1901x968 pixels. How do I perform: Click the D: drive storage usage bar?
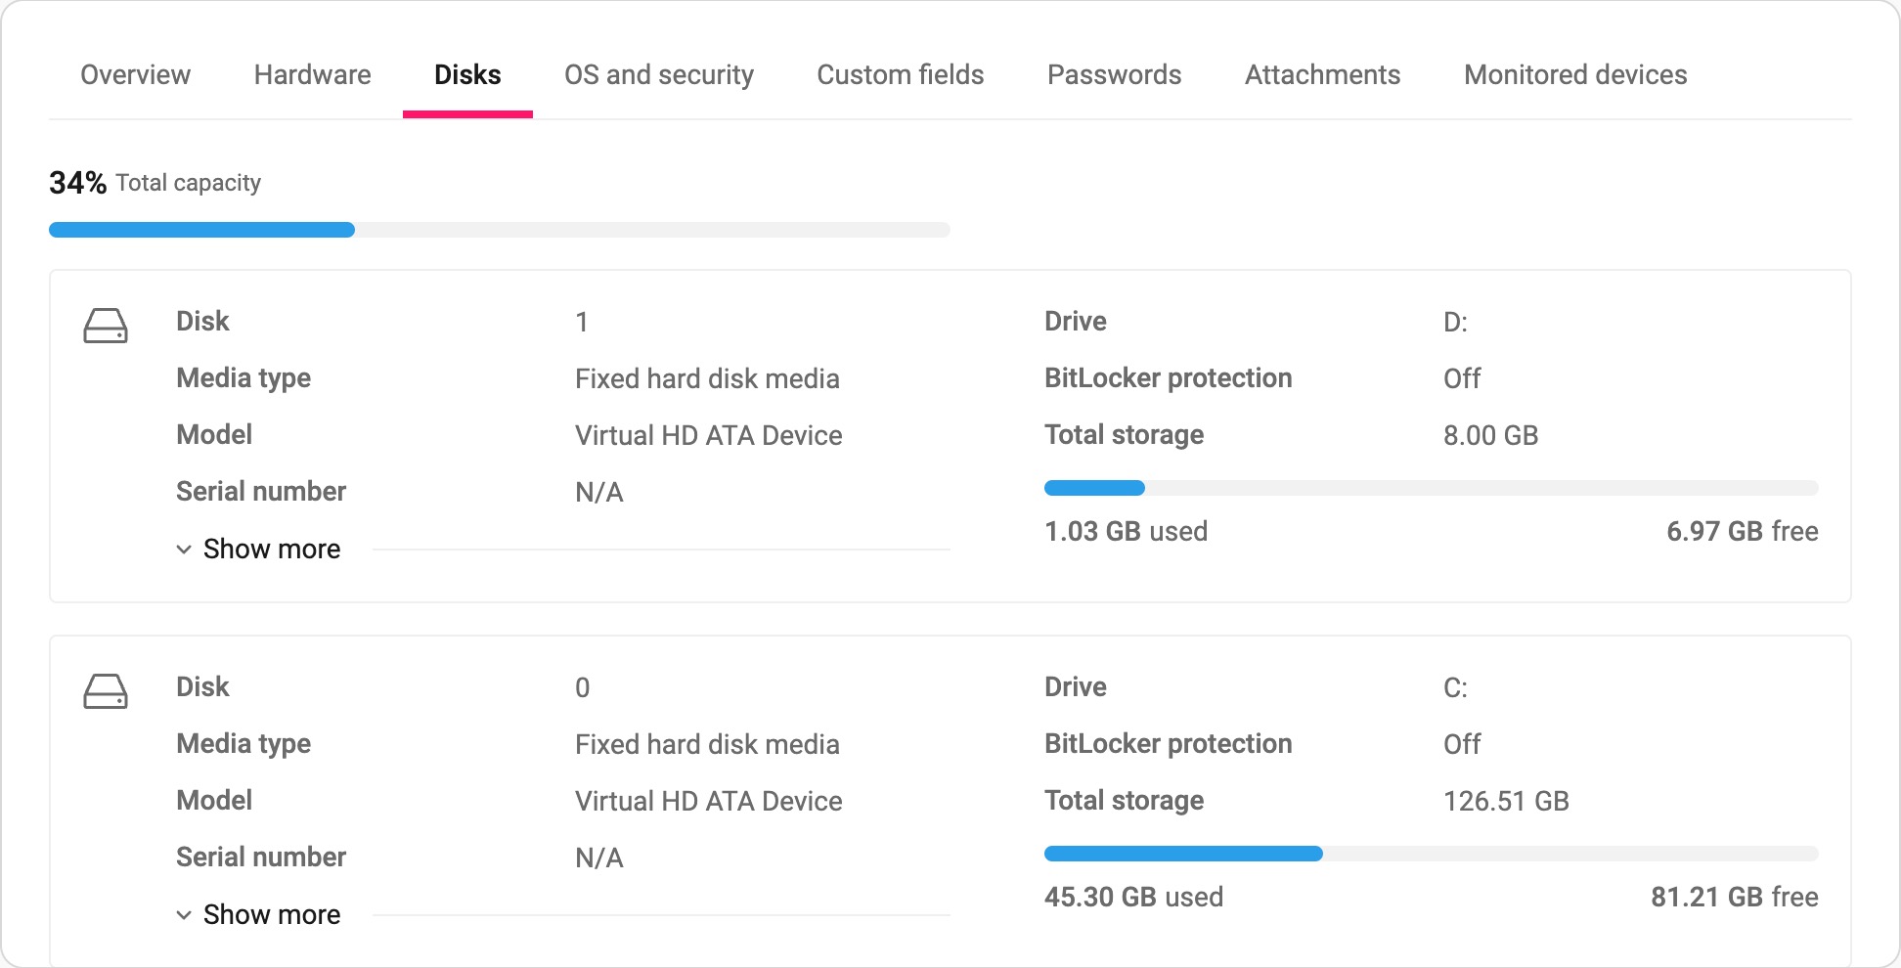click(1432, 488)
